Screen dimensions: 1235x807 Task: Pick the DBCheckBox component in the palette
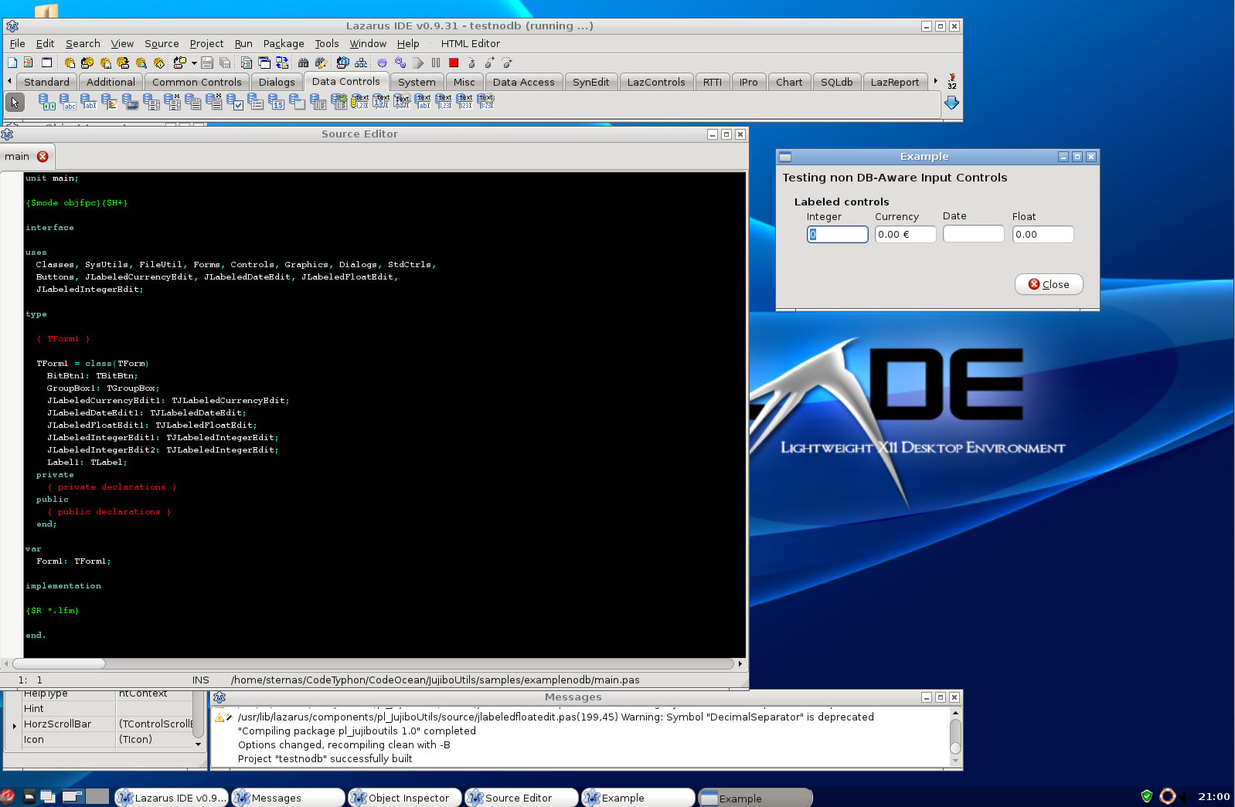235,102
